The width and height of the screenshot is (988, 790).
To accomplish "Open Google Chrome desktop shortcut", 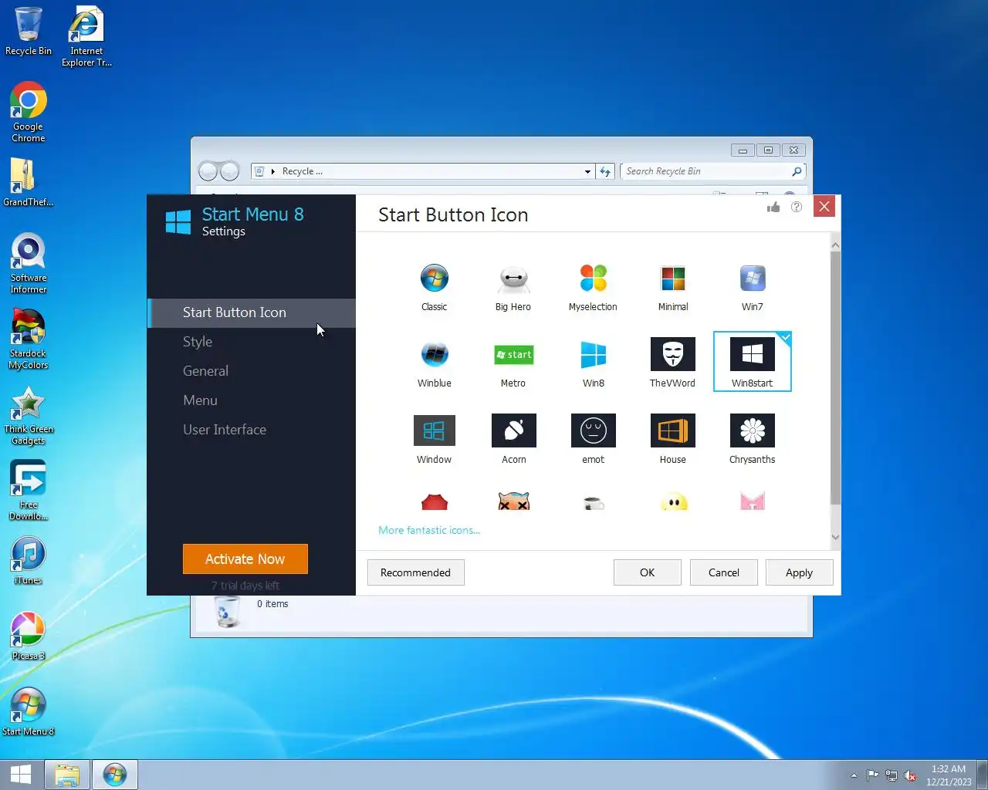I will tap(29, 112).
